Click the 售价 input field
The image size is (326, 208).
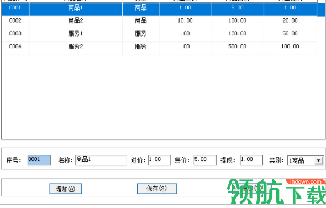(205, 160)
